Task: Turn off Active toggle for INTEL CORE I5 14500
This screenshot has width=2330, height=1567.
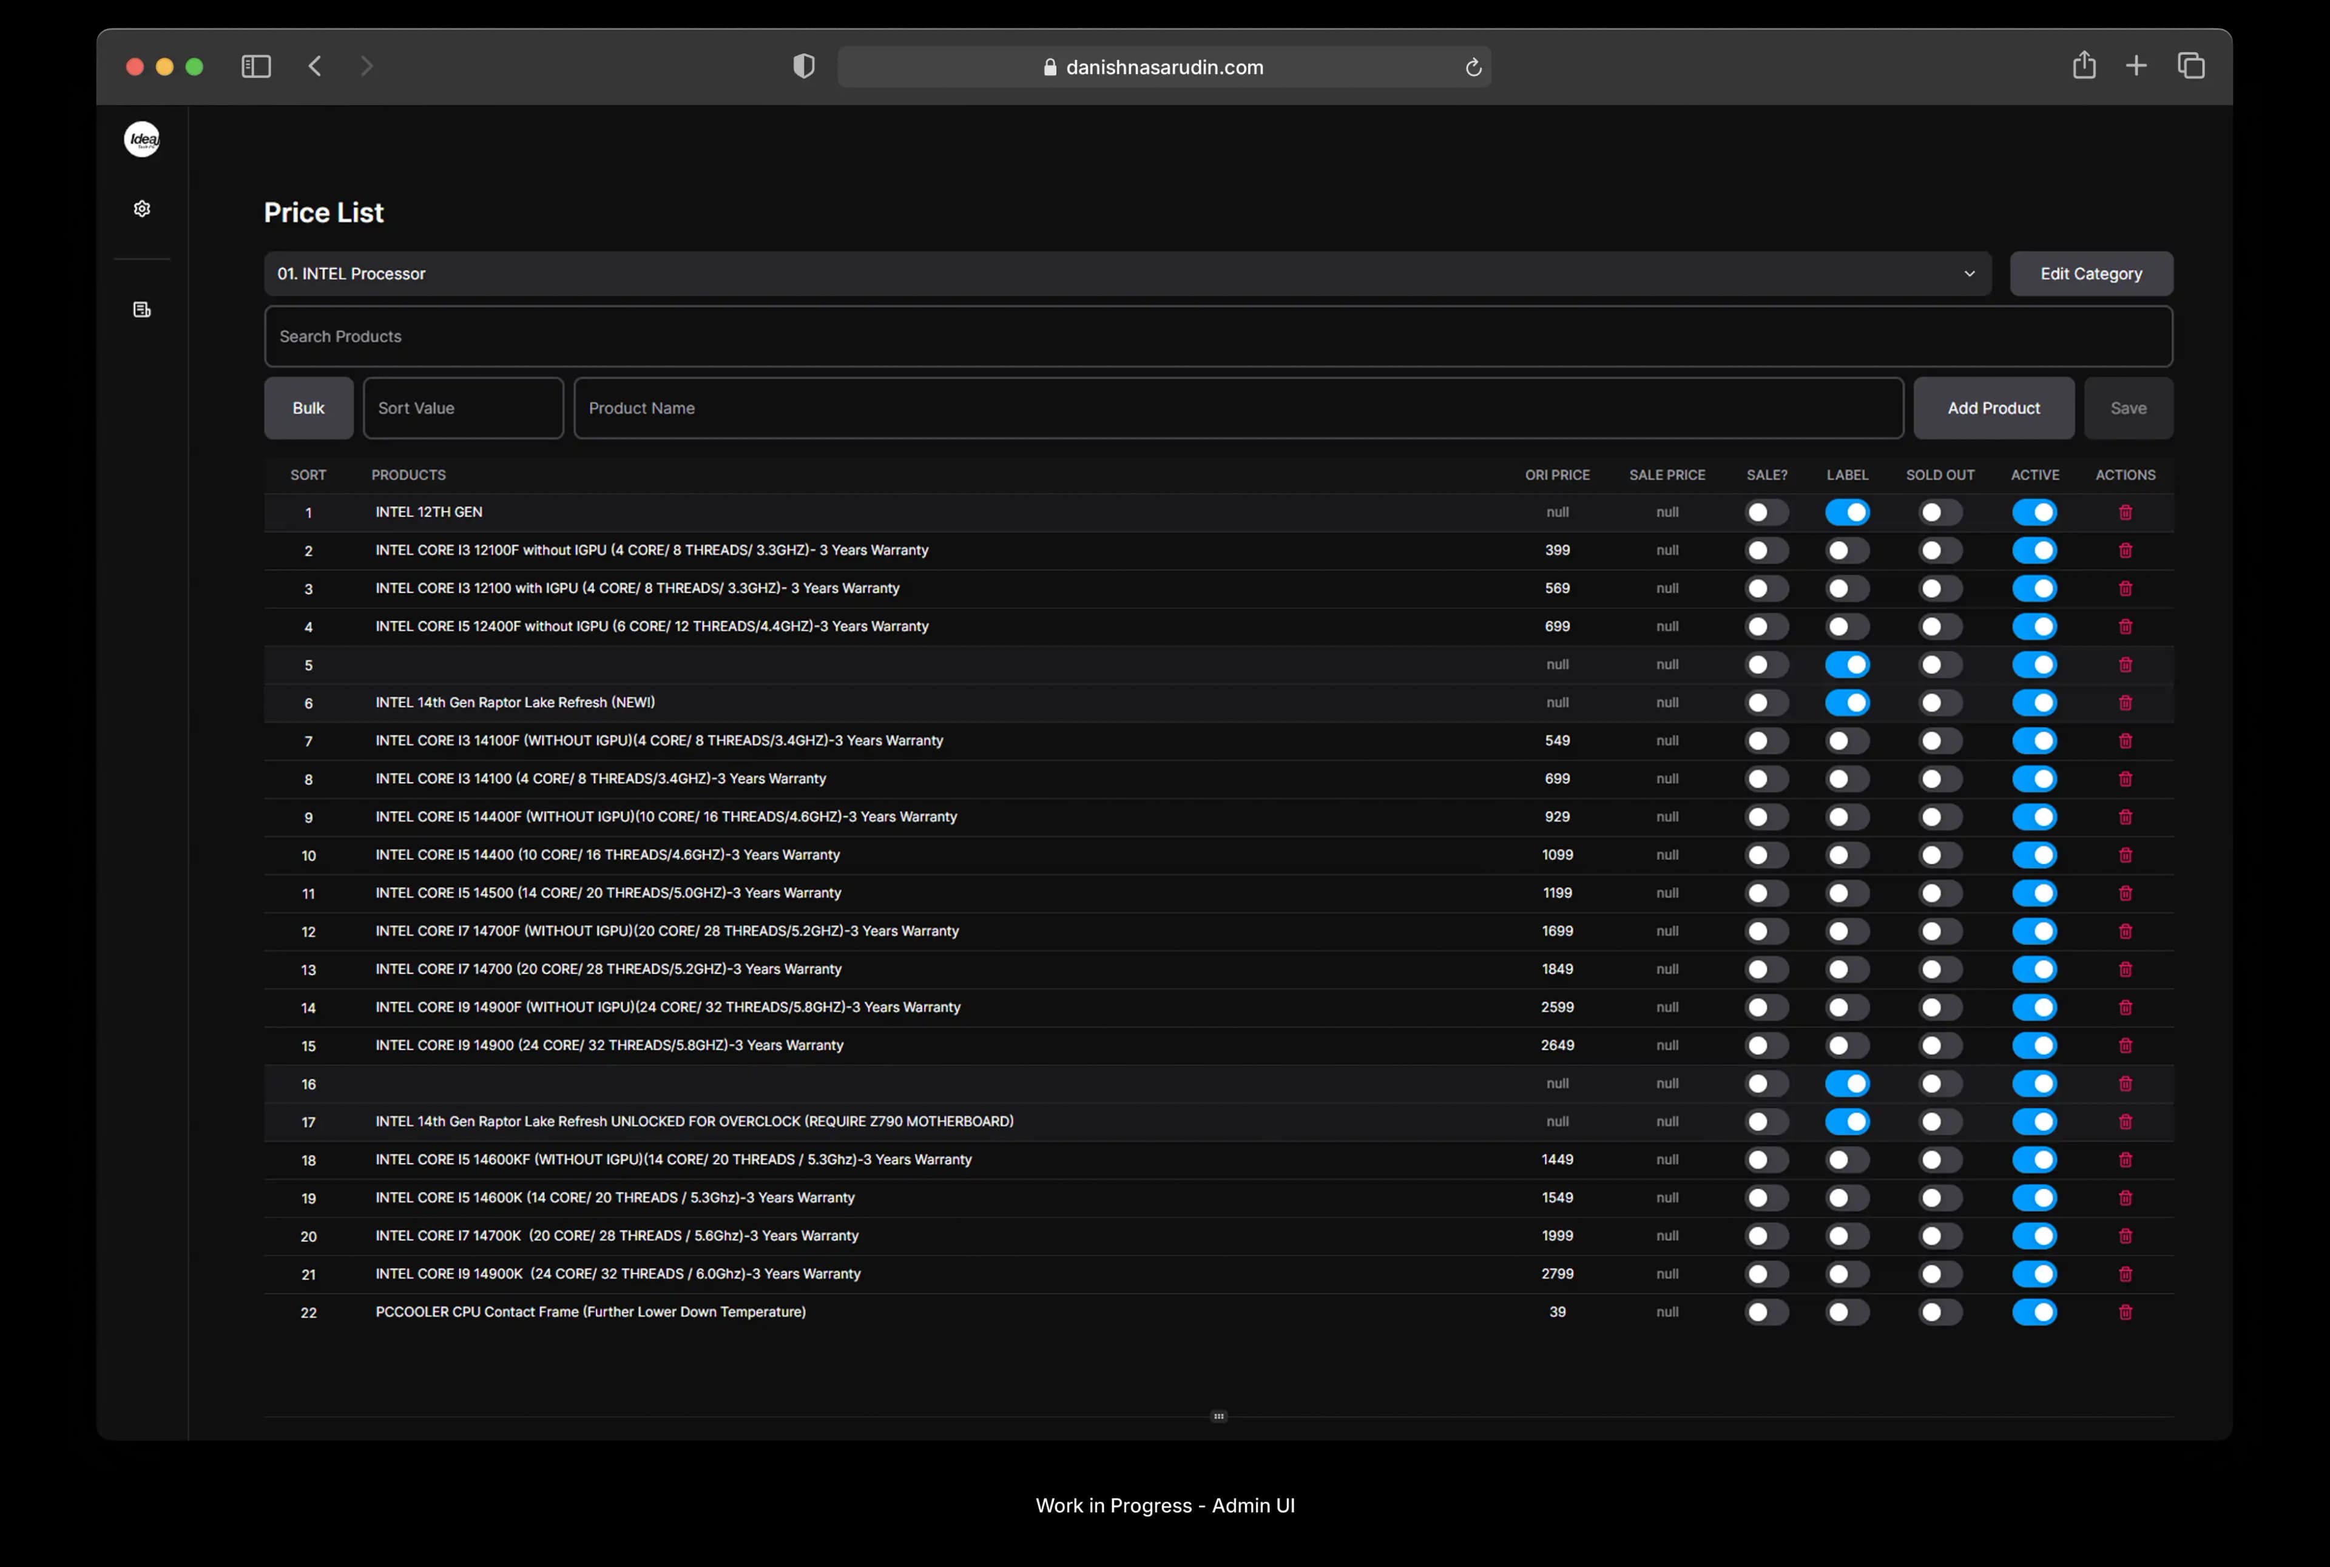Action: pyautogui.click(x=2034, y=894)
